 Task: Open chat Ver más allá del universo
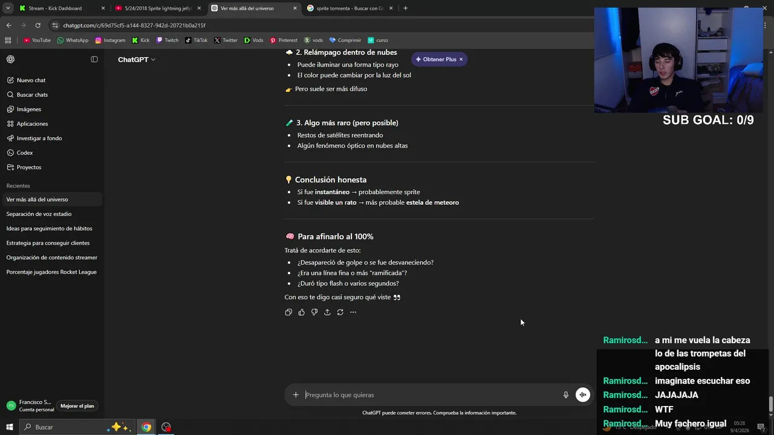(x=51, y=199)
